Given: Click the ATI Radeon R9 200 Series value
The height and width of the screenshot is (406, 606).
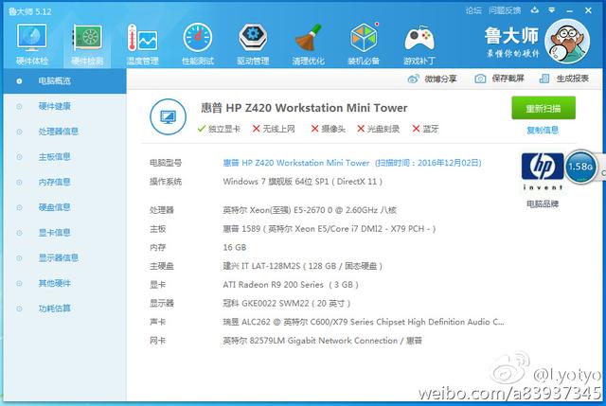Looking at the screenshot, I should [x=291, y=285].
